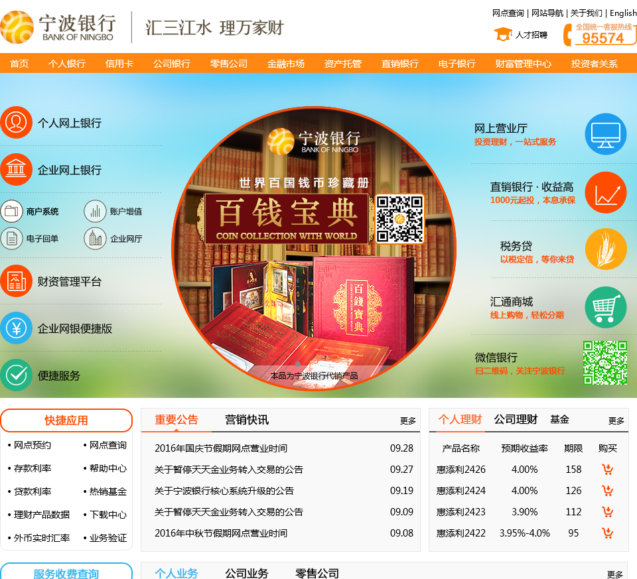The height and width of the screenshot is (579, 637).
Task: Open the 直销银行 menu item
Action: (x=399, y=64)
